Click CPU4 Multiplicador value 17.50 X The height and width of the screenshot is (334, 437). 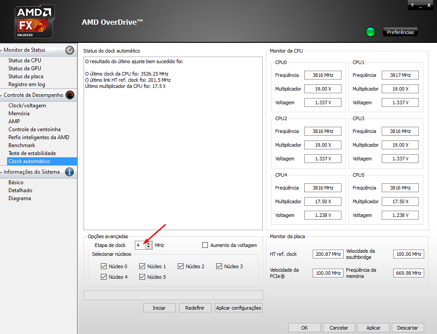click(323, 201)
